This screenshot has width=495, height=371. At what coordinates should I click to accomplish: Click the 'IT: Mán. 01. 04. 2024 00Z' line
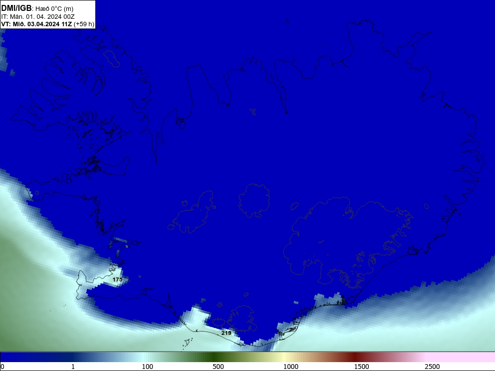pyautogui.click(x=38, y=17)
